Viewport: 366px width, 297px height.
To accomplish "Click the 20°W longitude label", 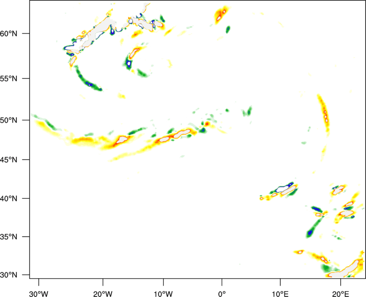I will 102,294.
